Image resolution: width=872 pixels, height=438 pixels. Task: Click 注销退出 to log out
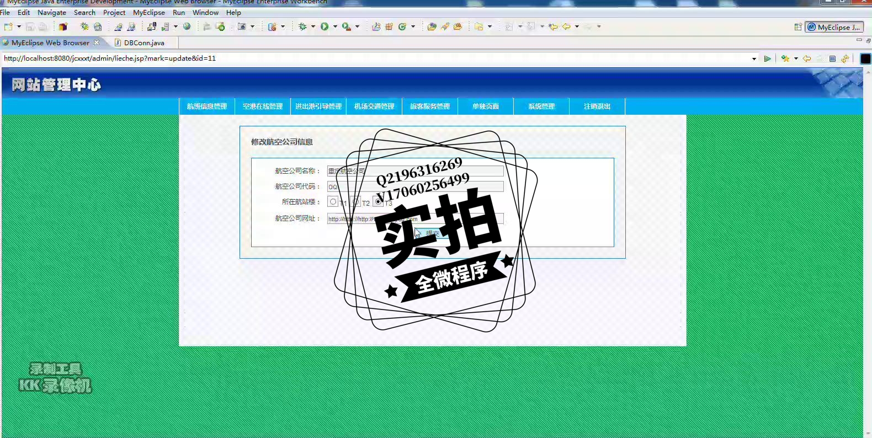(x=597, y=106)
